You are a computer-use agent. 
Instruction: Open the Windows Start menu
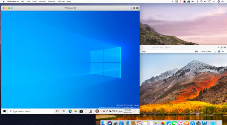click(5, 111)
